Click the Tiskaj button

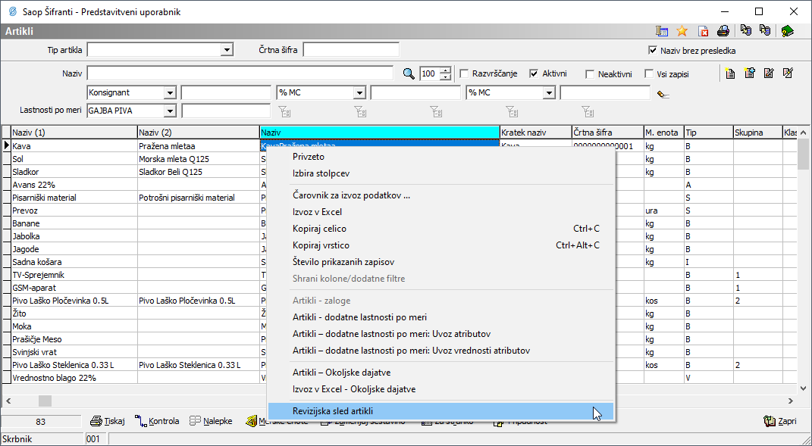tap(107, 421)
